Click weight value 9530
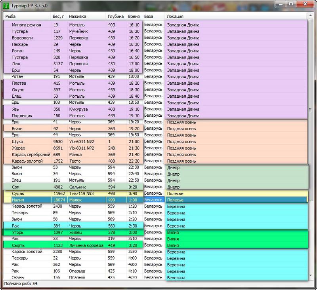This screenshot has width=317, height=290. tap(58, 142)
